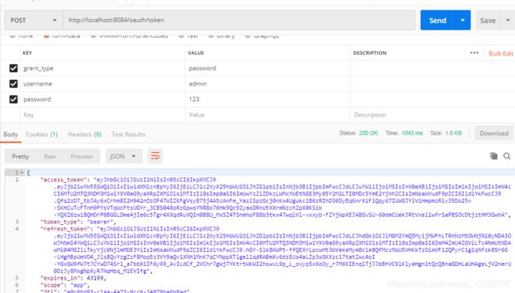Open the response Cookies tab
515x293 pixels.
(x=42, y=134)
